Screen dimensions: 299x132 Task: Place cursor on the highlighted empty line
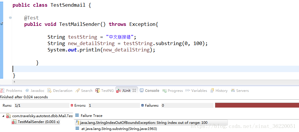[x=155, y=69]
